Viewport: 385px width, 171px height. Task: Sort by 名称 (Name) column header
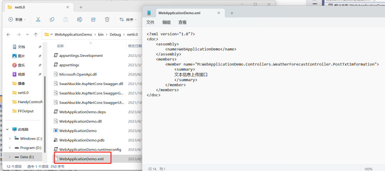coord(60,46)
